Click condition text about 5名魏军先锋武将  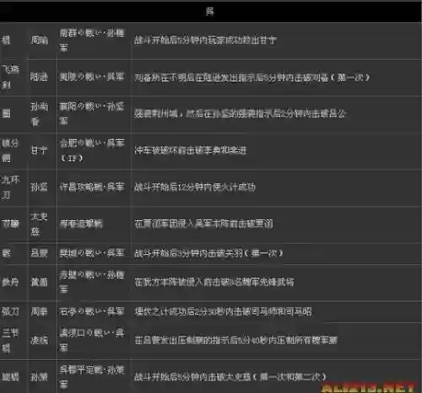click(x=214, y=282)
